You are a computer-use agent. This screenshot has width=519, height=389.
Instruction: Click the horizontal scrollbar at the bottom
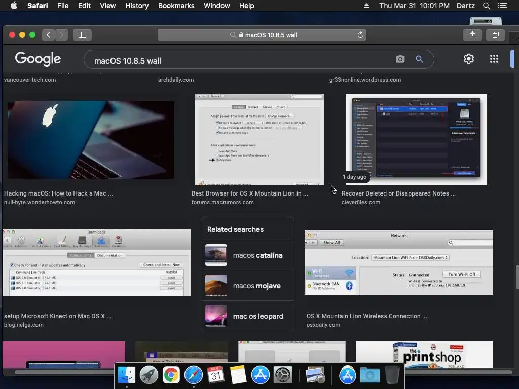[263, 372]
